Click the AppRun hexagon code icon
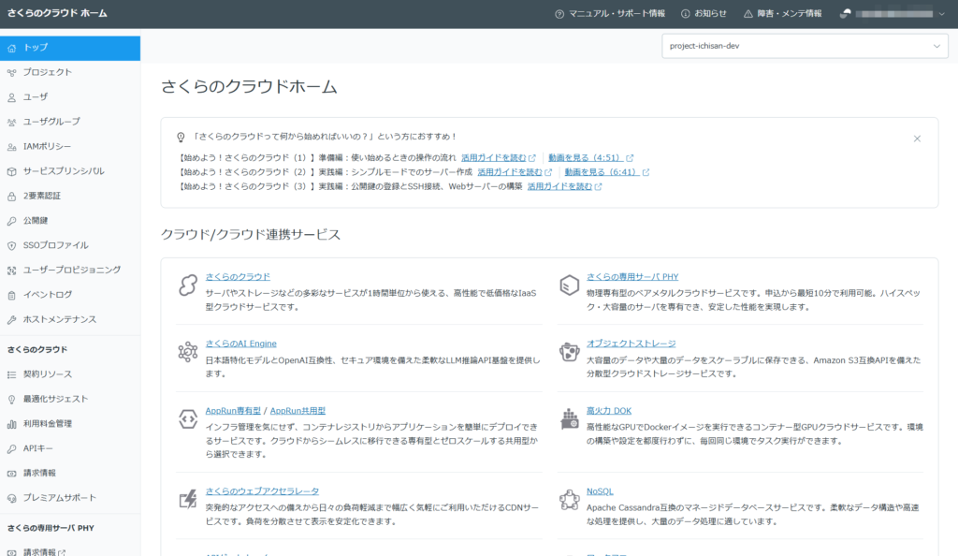This screenshot has width=958, height=556. (188, 418)
